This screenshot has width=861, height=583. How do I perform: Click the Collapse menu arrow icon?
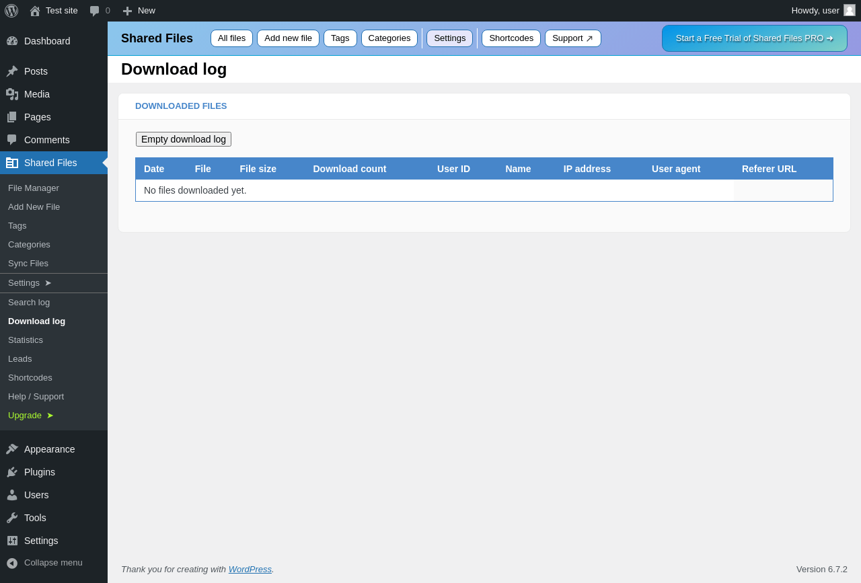point(12,563)
